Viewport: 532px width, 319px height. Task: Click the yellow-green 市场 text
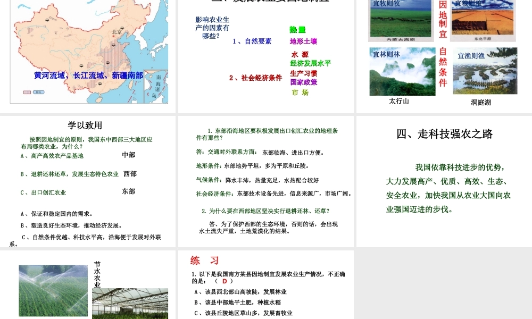[300, 92]
